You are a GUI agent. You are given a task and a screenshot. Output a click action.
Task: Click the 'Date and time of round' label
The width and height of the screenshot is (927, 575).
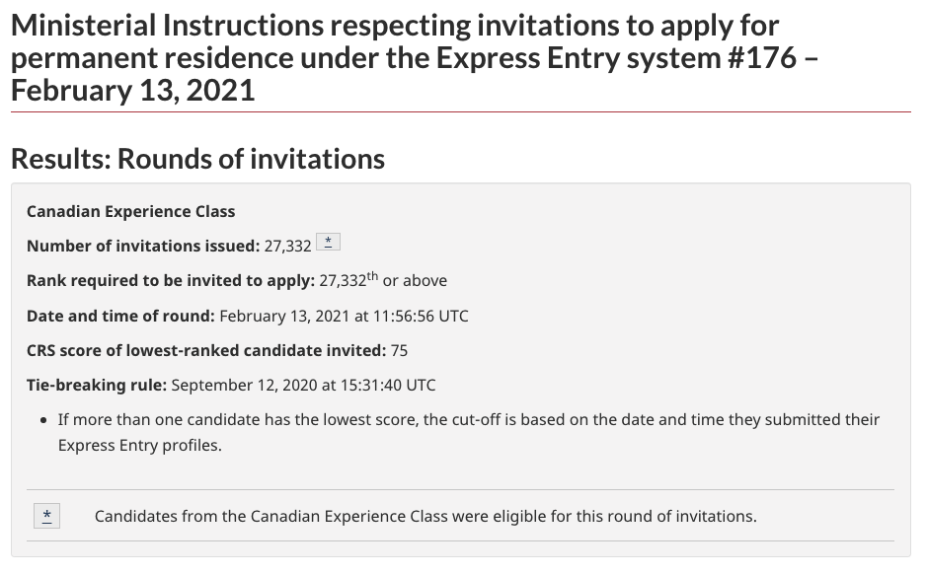coord(120,316)
